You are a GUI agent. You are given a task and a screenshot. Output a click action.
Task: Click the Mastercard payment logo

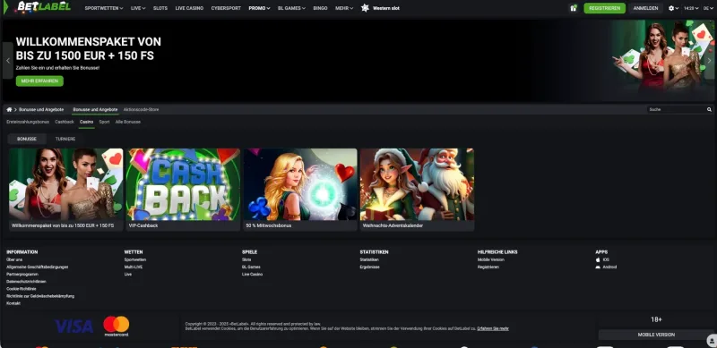(x=117, y=326)
